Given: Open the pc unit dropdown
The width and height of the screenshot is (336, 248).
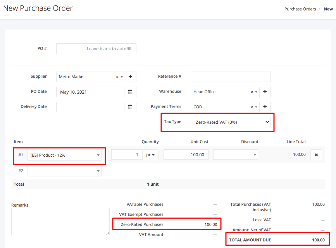Looking at the screenshot, I should coord(150,154).
